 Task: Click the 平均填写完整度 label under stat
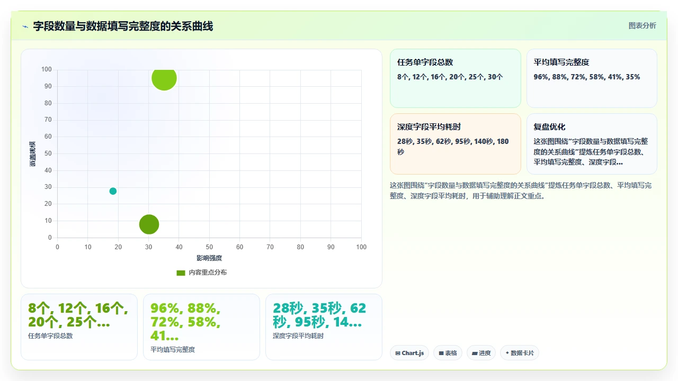point(173,349)
